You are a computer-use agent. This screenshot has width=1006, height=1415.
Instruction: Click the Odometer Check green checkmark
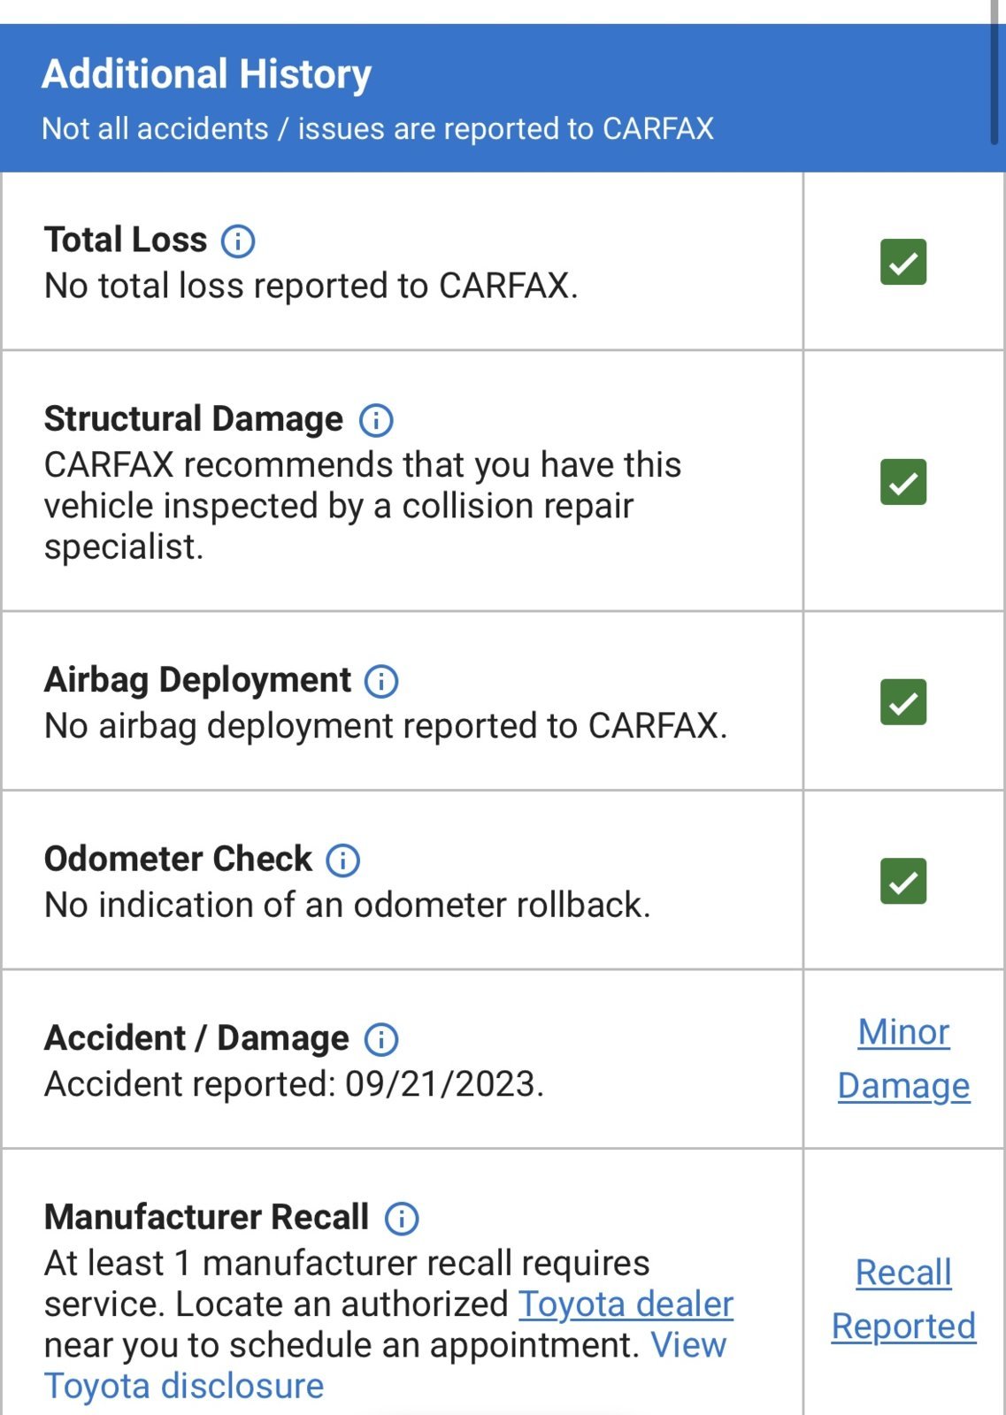coord(903,881)
